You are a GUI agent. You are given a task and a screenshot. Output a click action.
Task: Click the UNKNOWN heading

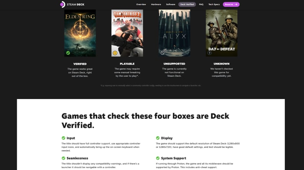[x=221, y=64]
